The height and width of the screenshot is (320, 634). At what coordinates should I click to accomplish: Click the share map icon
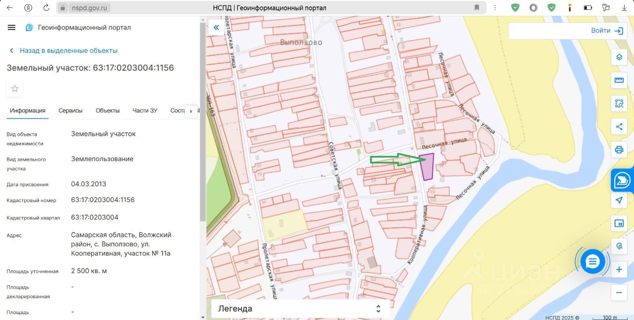[x=619, y=126]
